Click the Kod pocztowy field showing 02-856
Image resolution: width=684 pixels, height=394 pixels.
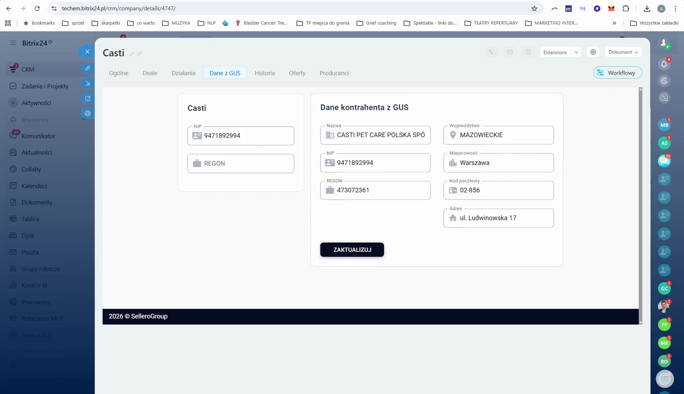click(x=498, y=190)
